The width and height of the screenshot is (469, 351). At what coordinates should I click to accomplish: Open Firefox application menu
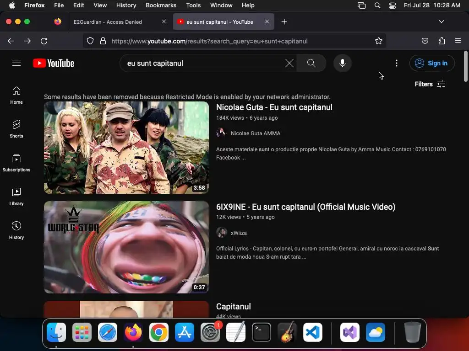click(458, 41)
